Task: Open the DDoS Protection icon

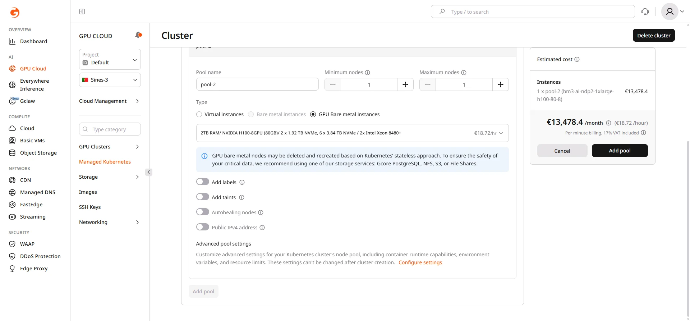Action: tap(12, 256)
